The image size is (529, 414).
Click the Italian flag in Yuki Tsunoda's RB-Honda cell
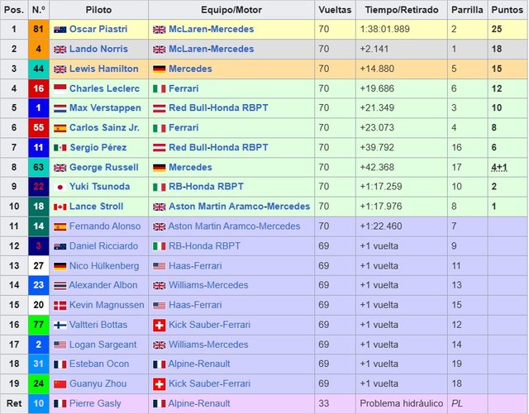pyautogui.click(x=160, y=187)
